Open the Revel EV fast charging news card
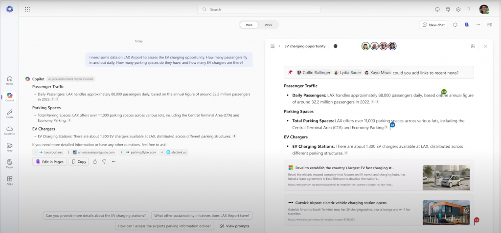This screenshot has height=233, width=501. tap(379, 176)
